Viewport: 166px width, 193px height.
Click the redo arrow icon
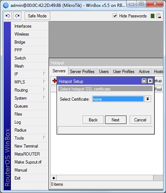17,16
